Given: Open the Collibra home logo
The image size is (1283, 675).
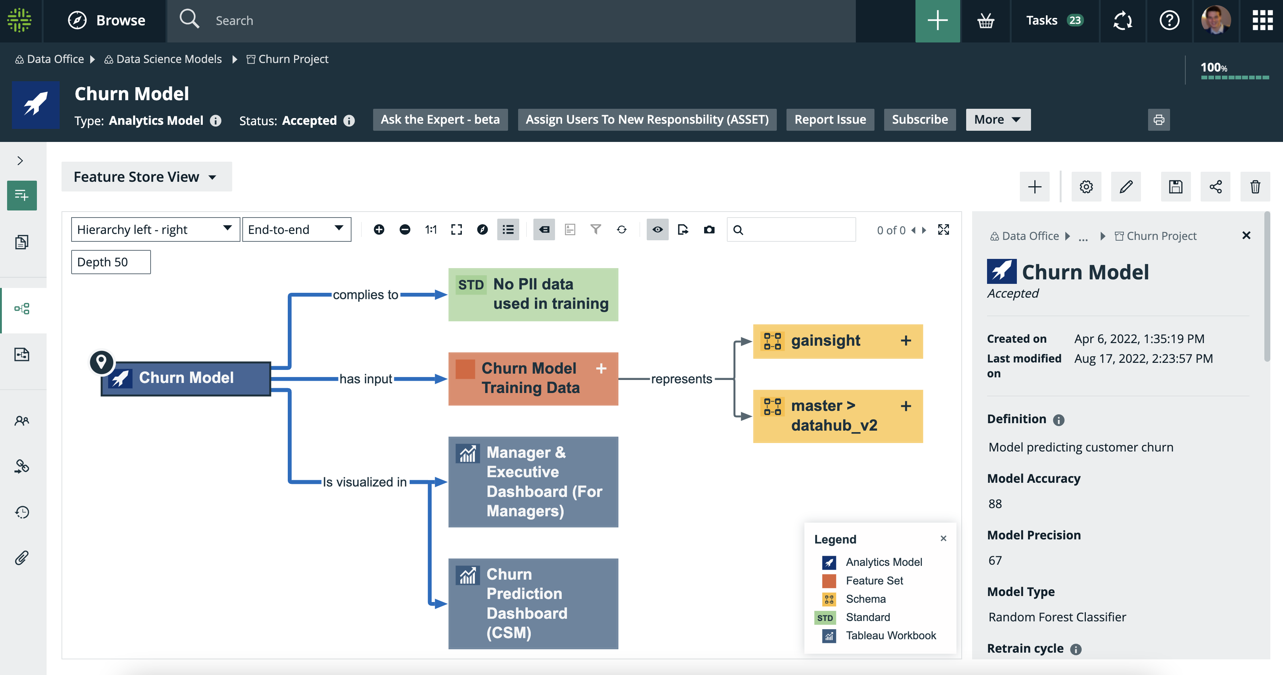Looking at the screenshot, I should coord(20,20).
